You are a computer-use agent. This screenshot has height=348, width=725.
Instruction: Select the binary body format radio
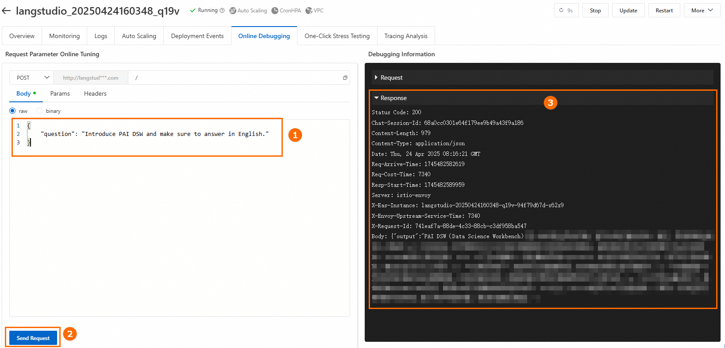pos(39,111)
